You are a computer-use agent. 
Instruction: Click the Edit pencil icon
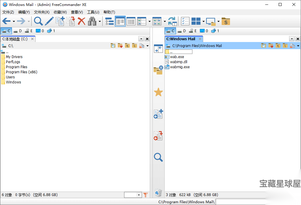click(x=49, y=21)
